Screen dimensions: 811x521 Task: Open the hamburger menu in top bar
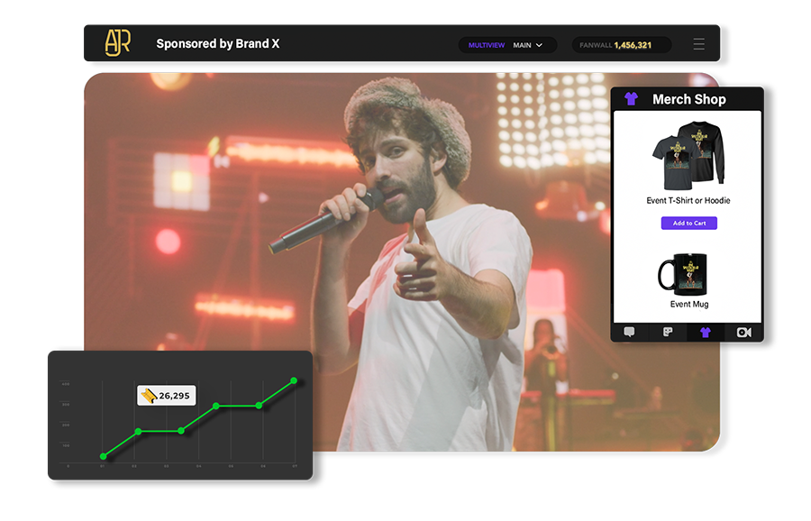click(x=698, y=44)
